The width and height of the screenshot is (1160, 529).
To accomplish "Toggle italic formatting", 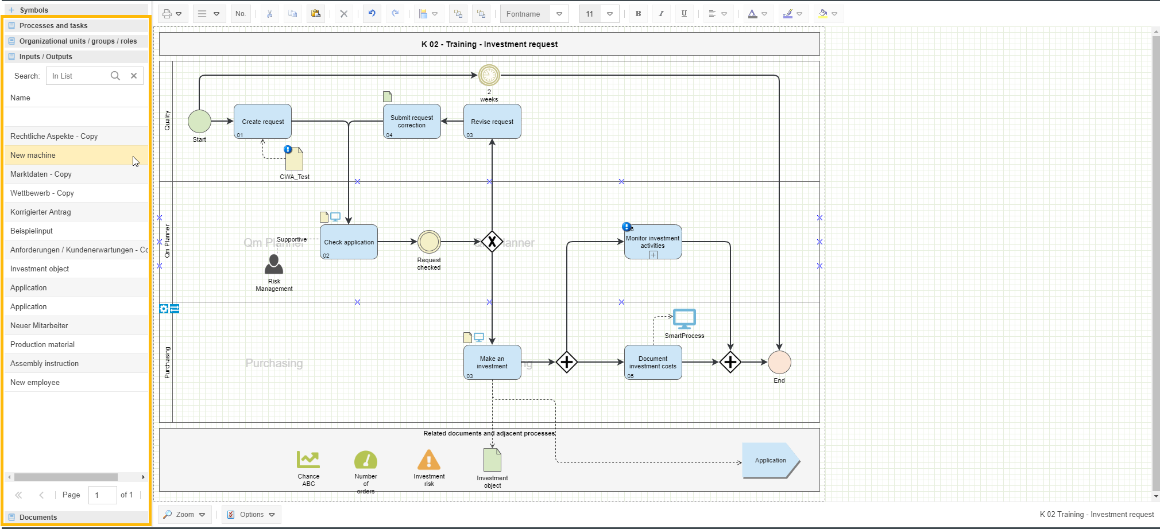I will 661,14.
